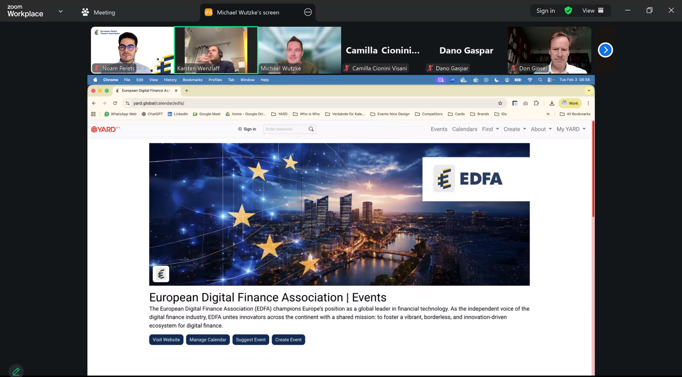Screen dimensions: 682x377
Task: Open the Meeting tab in Zoom
Action: click(98, 12)
